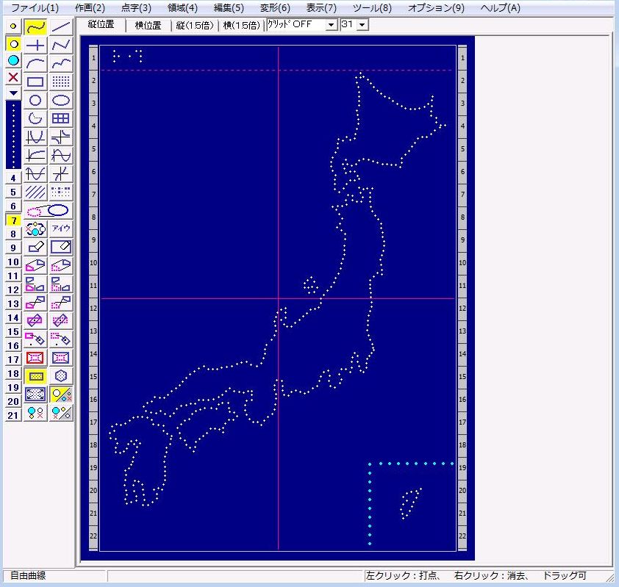
Task: Select the large cyan dot size
Action: [12, 60]
